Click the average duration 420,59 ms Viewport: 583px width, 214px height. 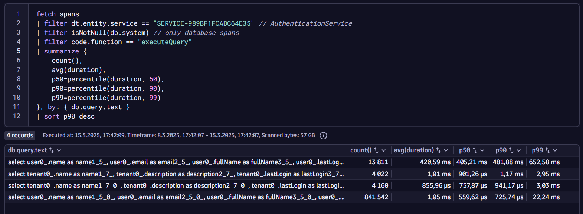click(x=435, y=162)
